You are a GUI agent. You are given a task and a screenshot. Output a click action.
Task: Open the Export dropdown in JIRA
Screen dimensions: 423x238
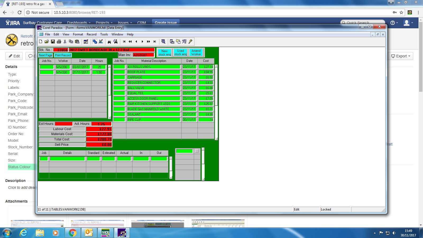click(401, 56)
